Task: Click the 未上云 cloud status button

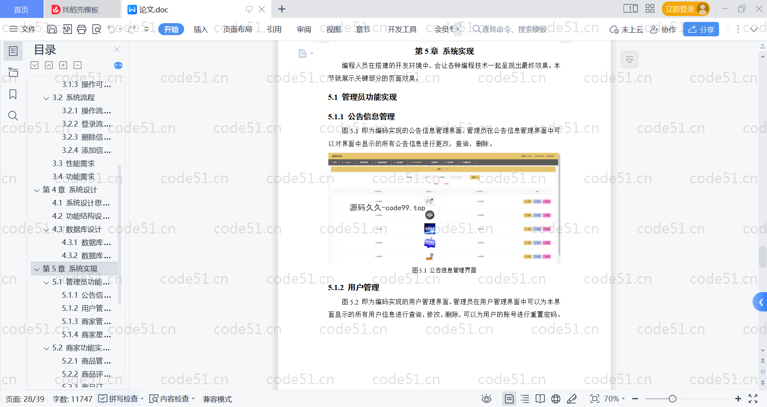Action: [x=626, y=30]
